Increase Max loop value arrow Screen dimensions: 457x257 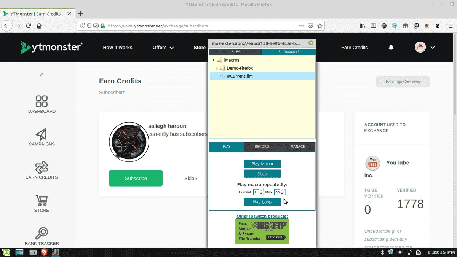(x=282, y=190)
